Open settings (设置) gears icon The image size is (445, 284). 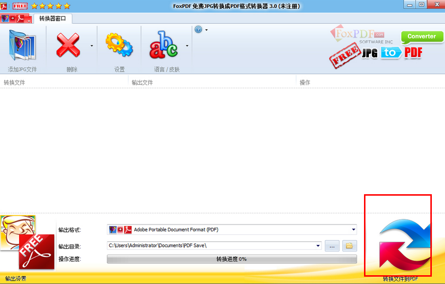(x=119, y=45)
